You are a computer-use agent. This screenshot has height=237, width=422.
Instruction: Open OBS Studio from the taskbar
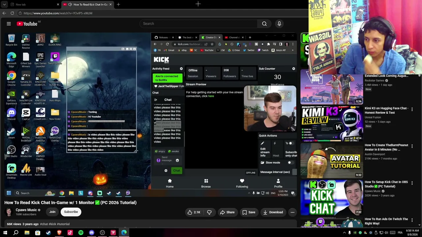pos(103,233)
